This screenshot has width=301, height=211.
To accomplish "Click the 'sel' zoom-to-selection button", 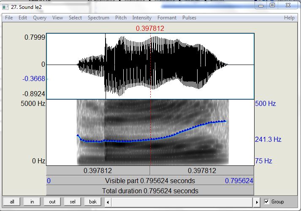I will pos(73,202).
